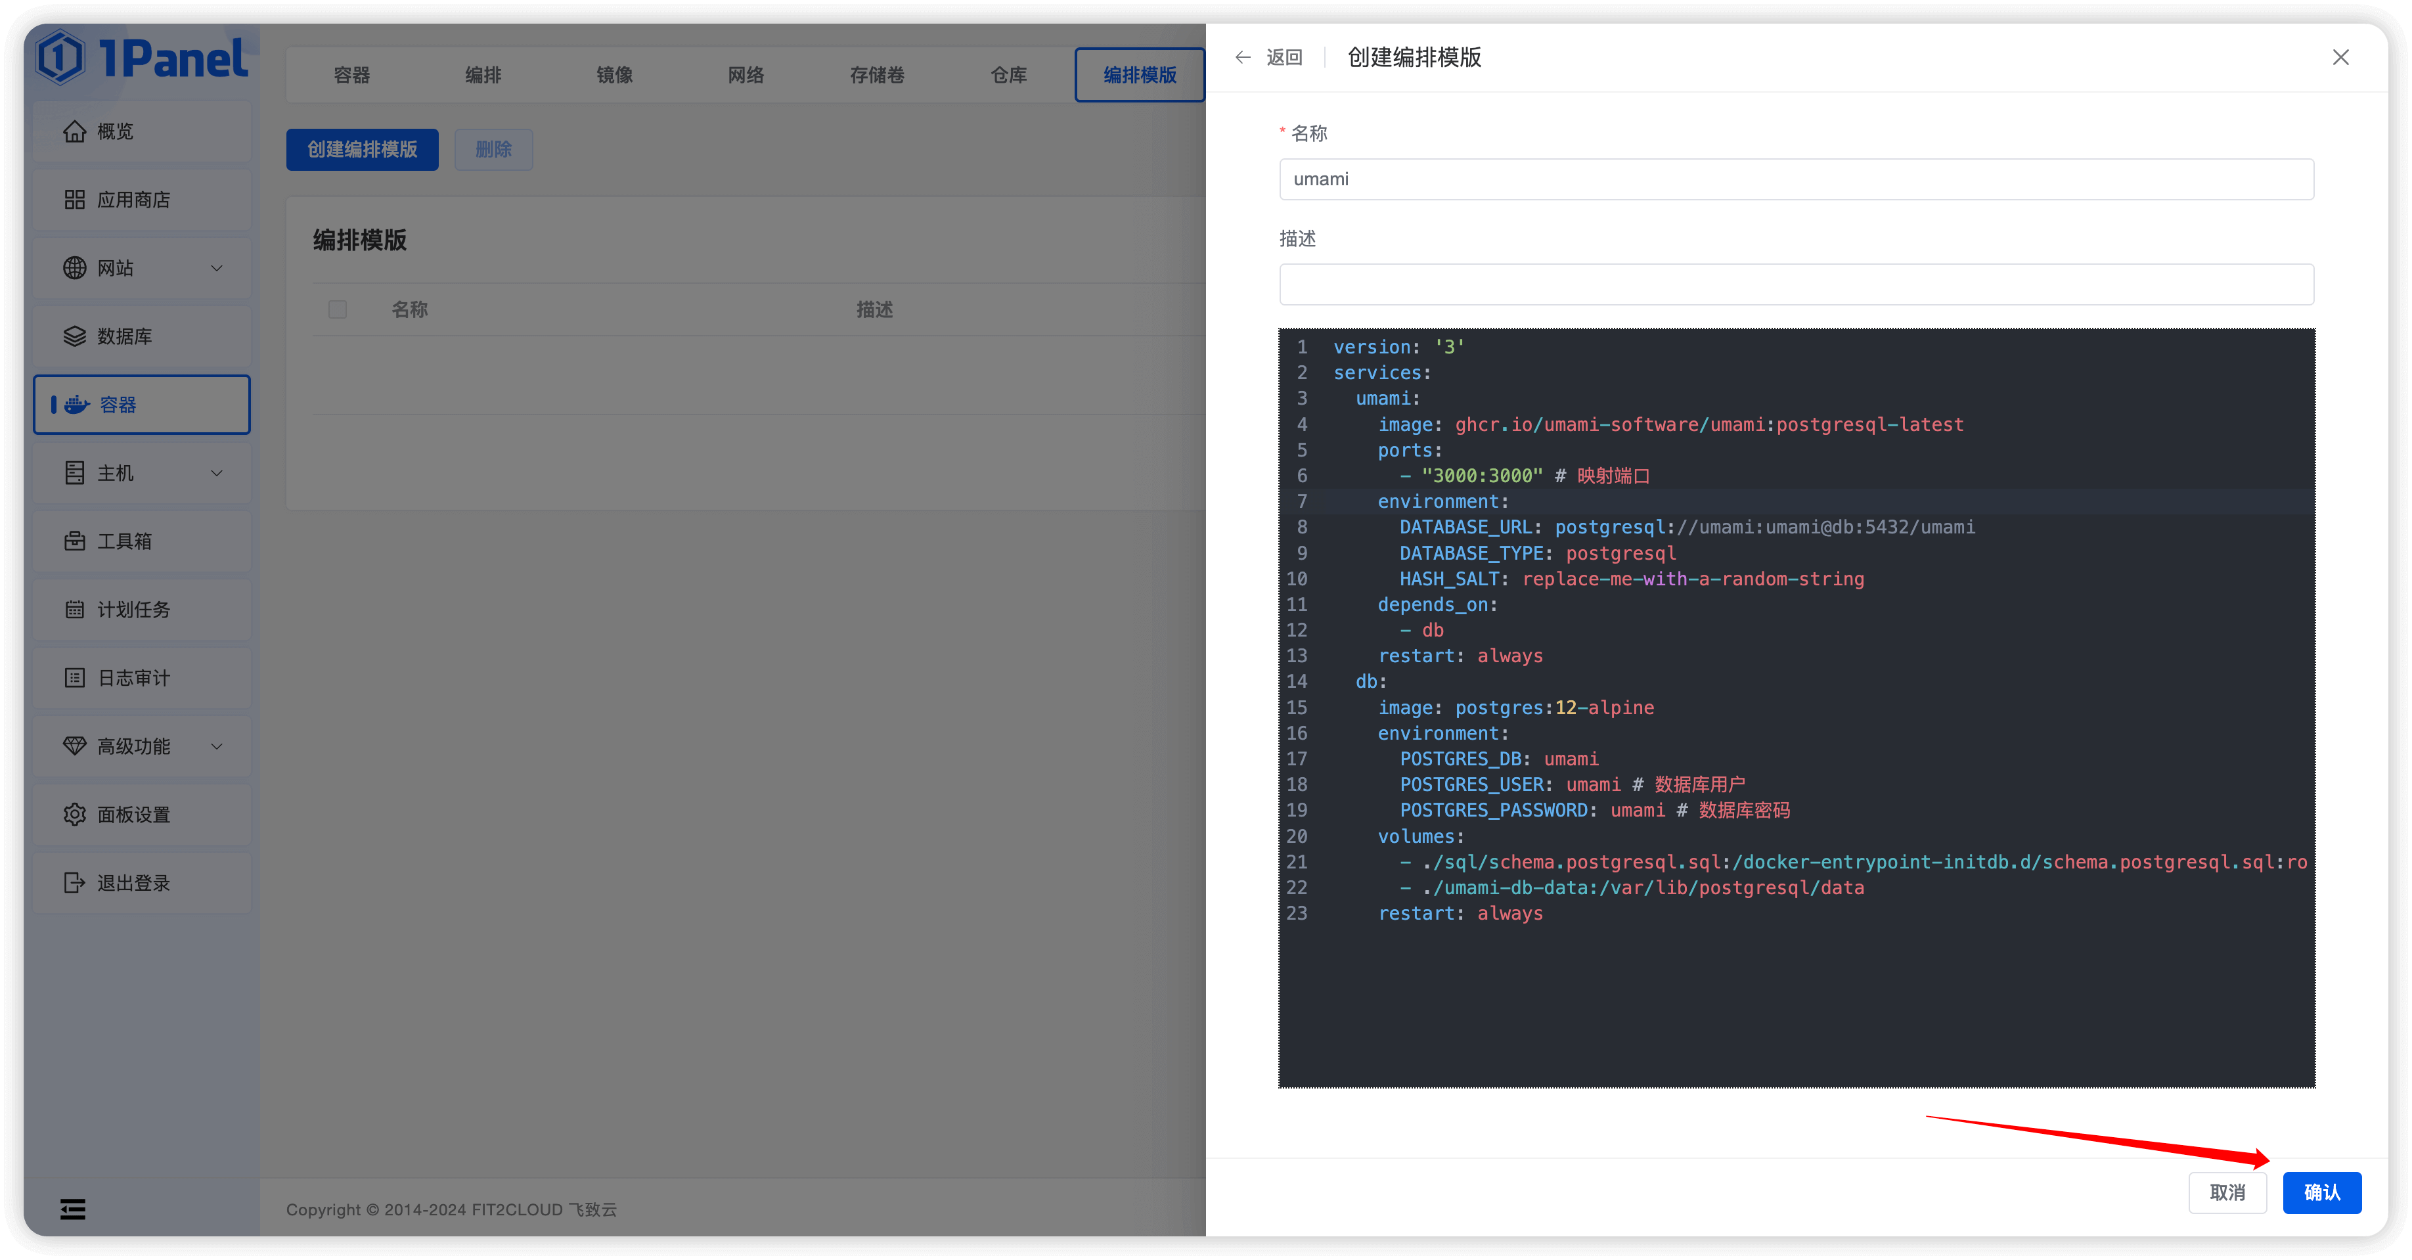This screenshot has width=2412, height=1260.
Task: Click line number 23 in editor gutter
Action: (x=1297, y=914)
